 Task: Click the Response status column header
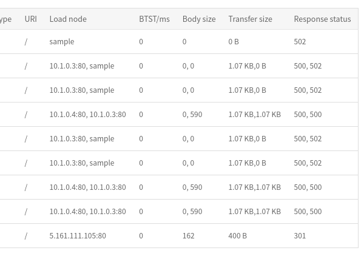pyautogui.click(x=322, y=19)
